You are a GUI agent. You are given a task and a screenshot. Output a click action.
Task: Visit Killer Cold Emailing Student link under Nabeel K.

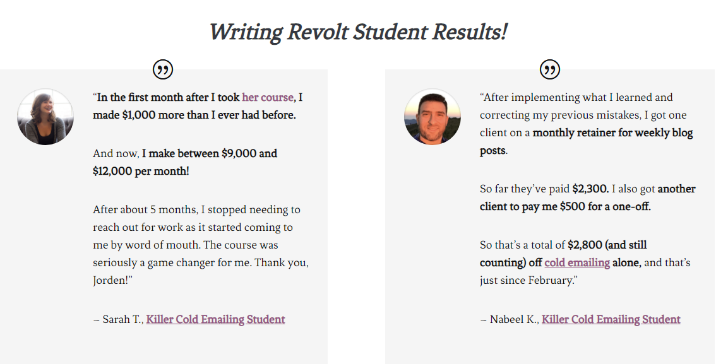[611, 319]
